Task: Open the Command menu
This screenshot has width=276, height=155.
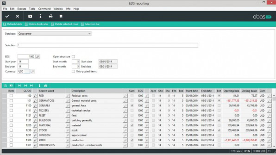Action: 44,9
